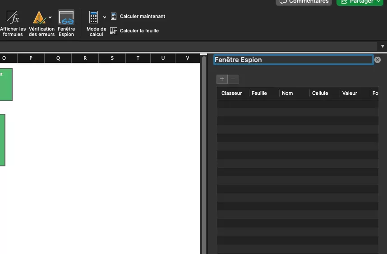Remove a watch with the minus button
Image resolution: width=387 pixels, height=254 pixels.
233,79
